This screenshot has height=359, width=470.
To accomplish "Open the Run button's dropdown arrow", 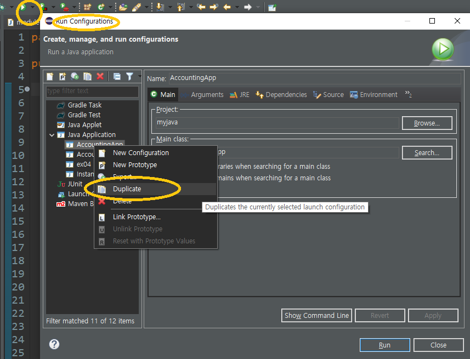I will coord(32,7).
